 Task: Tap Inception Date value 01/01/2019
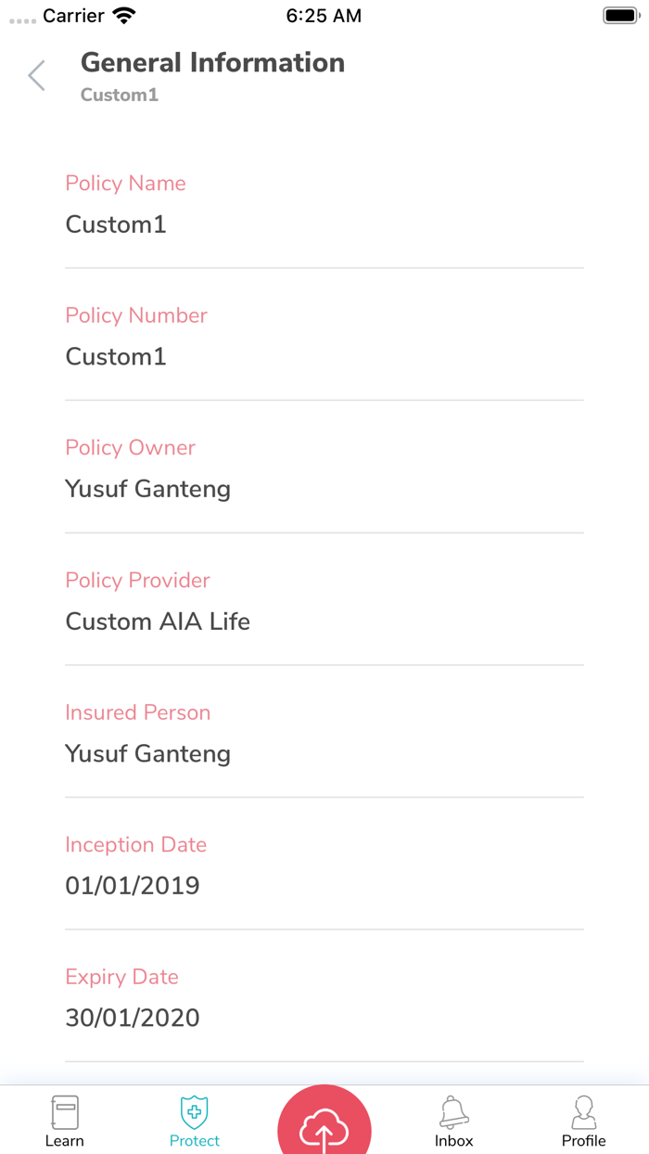coord(133,886)
